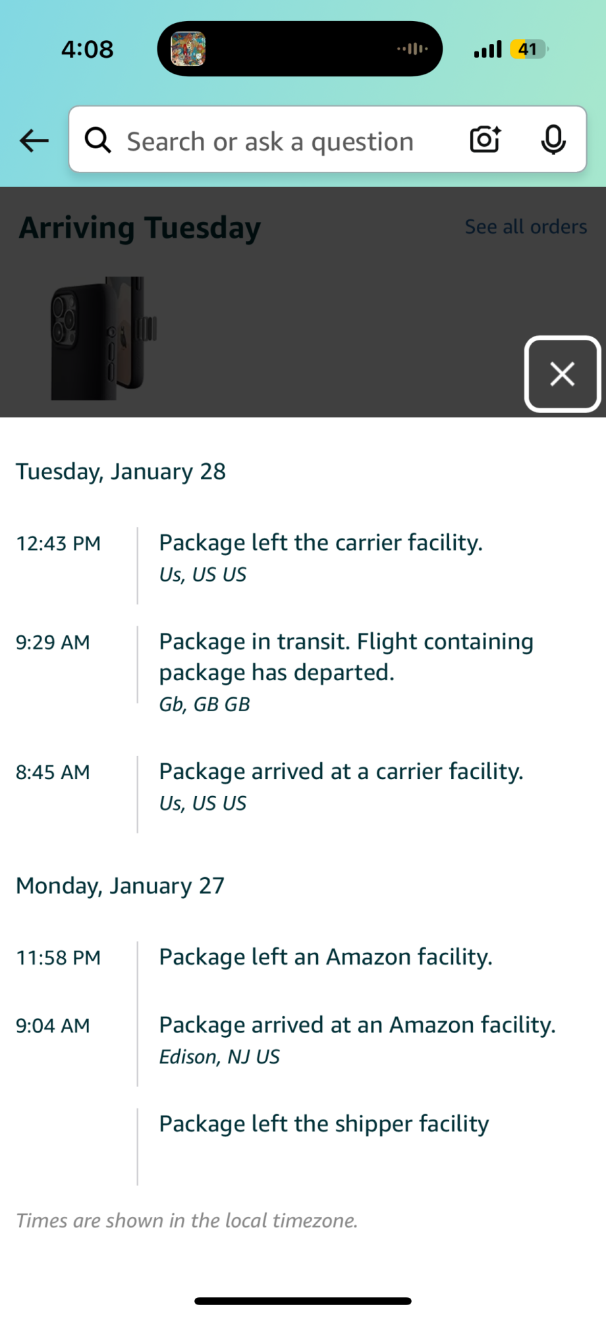The width and height of the screenshot is (606, 1317).
Task: Open the See all orders link
Action: coord(526,227)
